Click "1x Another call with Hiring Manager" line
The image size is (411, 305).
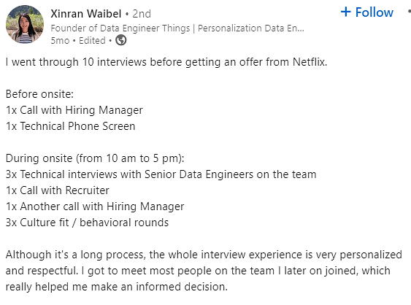pyautogui.click(x=95, y=206)
